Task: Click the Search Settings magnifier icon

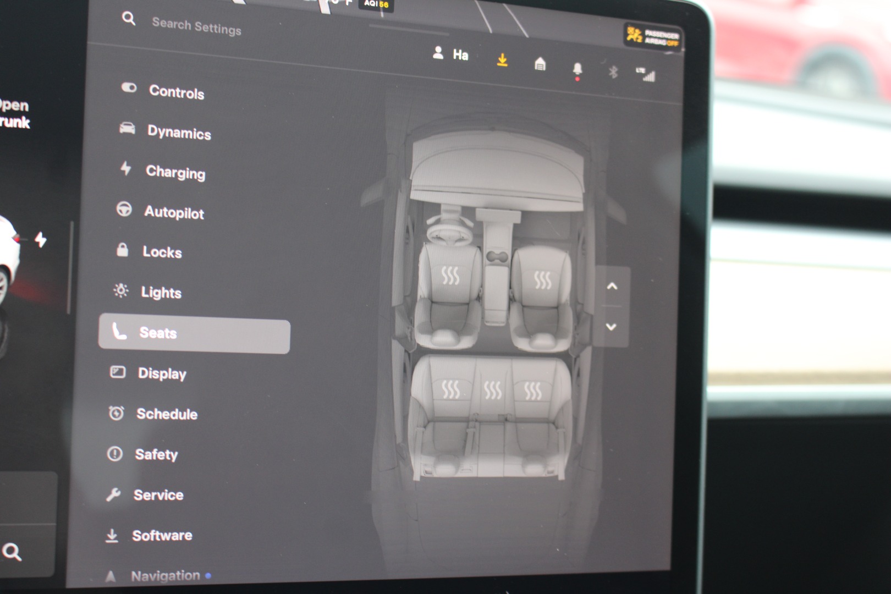Action: 129,19
